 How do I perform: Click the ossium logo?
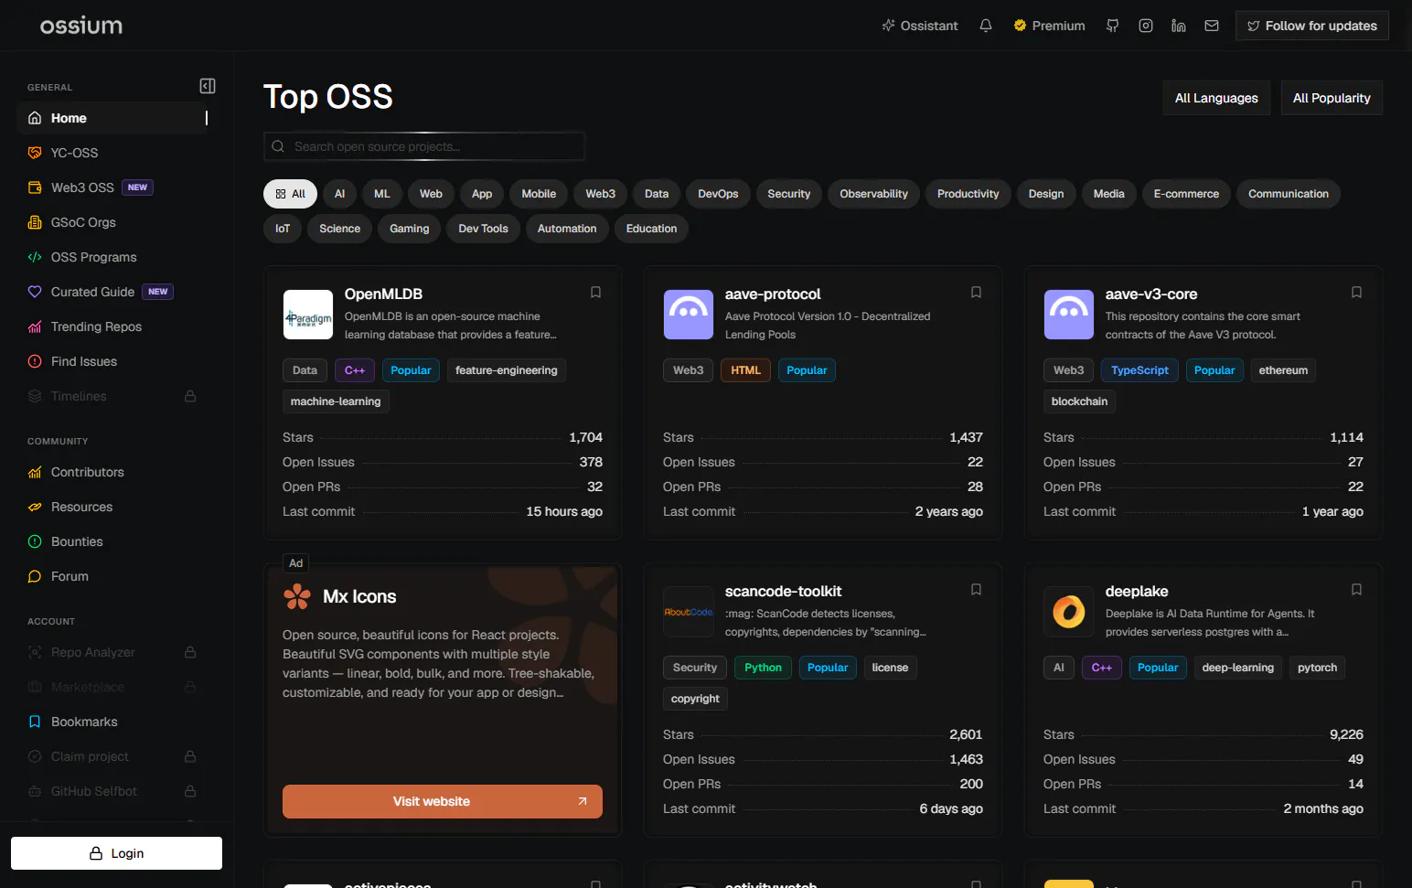[x=81, y=26]
